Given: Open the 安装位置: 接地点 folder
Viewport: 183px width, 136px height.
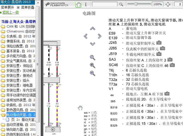Looking at the screenshot, I should pyautogui.click(x=17, y=75).
